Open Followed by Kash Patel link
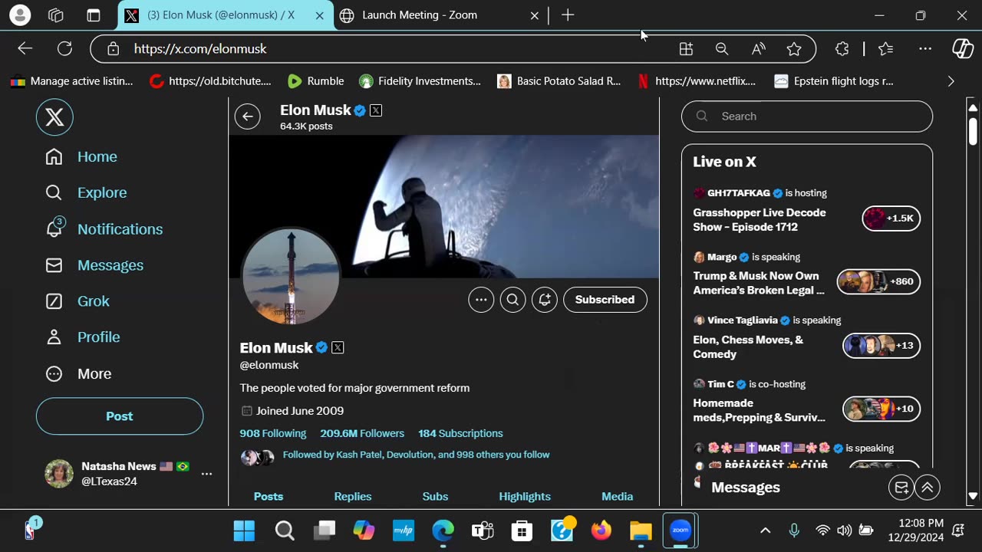 [416, 455]
